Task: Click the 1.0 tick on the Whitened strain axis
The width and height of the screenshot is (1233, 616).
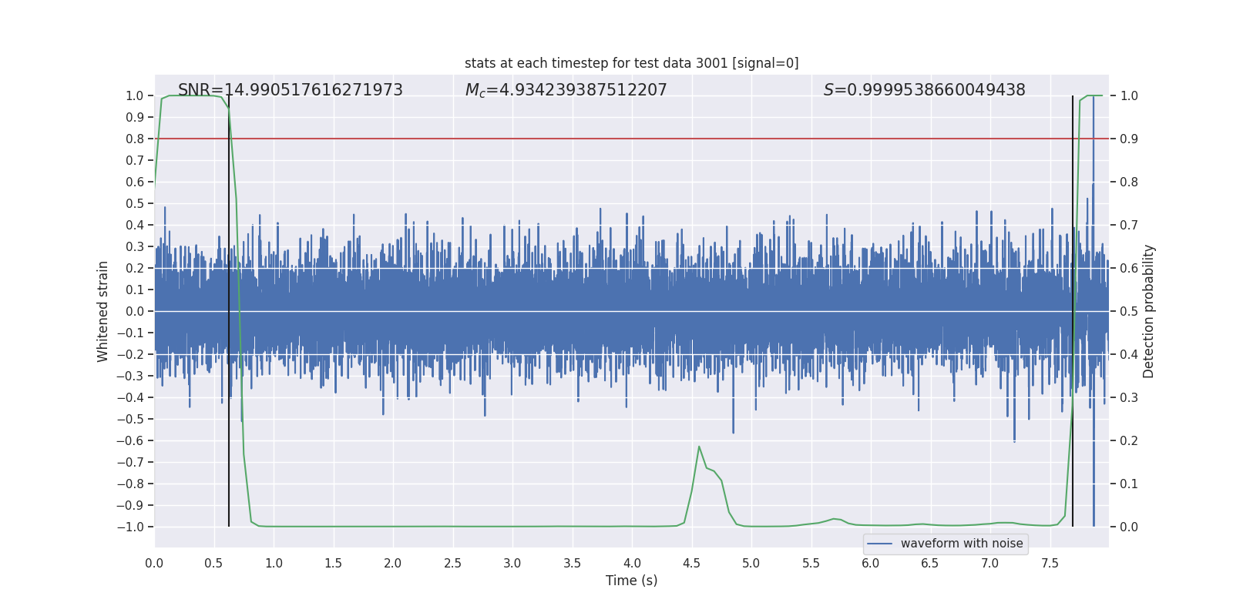Action: [x=135, y=95]
